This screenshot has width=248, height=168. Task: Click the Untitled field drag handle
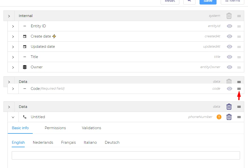(239, 117)
